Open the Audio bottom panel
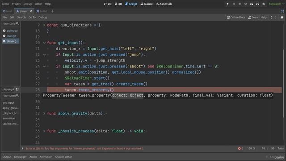Screen dimensions: 286x161 (33, 157)
